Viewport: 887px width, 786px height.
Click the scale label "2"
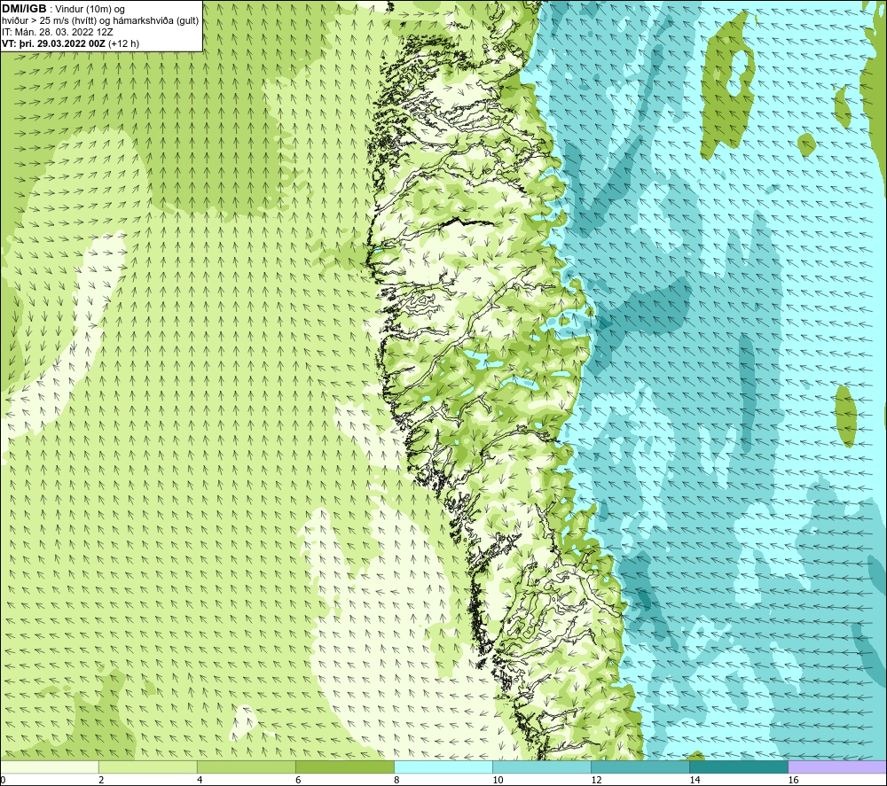101,780
